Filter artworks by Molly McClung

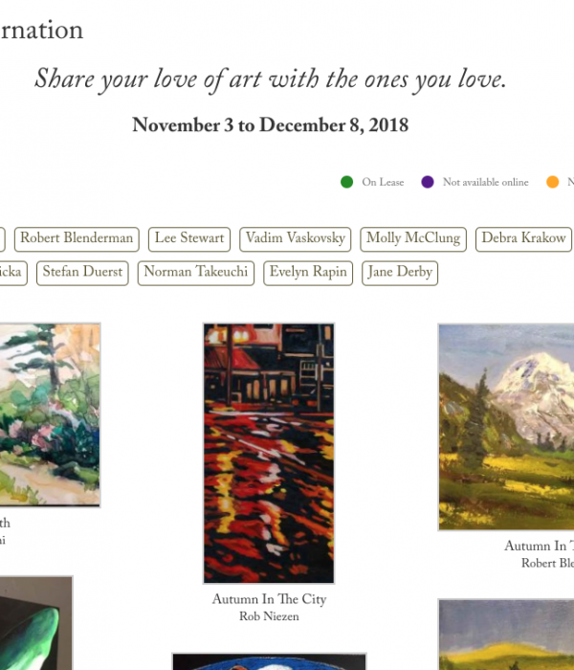click(413, 239)
